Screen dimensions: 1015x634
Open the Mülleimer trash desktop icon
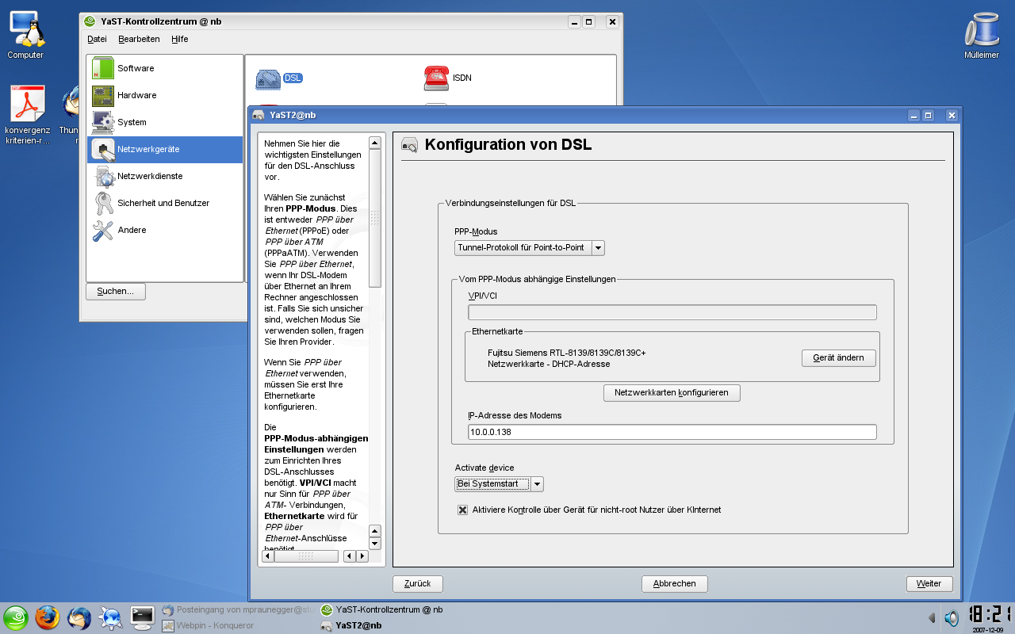(981, 32)
